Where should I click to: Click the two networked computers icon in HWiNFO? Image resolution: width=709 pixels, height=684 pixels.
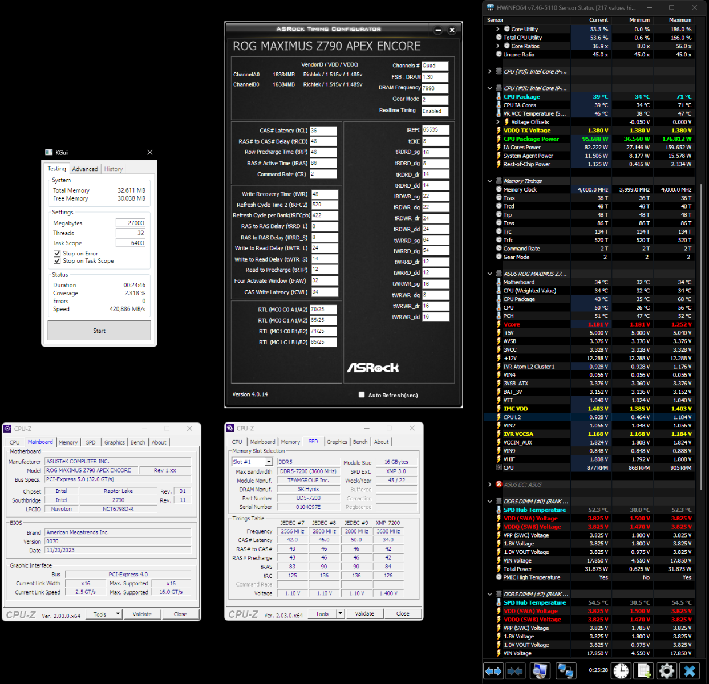tap(566, 671)
